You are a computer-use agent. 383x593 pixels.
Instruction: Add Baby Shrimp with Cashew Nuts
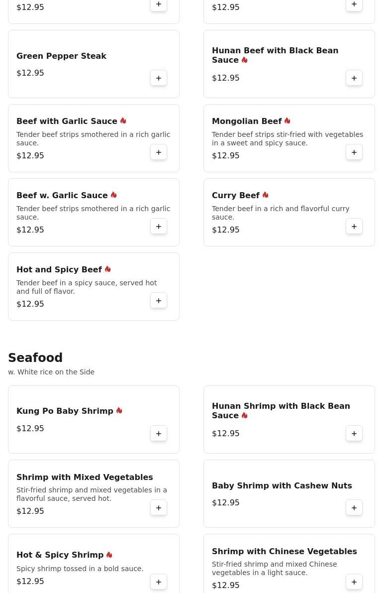(x=354, y=508)
